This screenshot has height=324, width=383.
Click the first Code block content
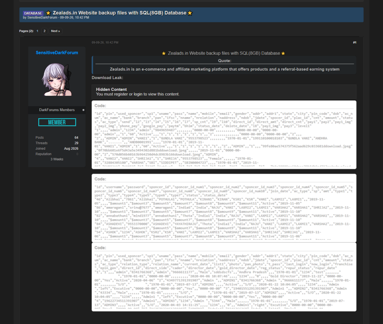[x=224, y=139]
